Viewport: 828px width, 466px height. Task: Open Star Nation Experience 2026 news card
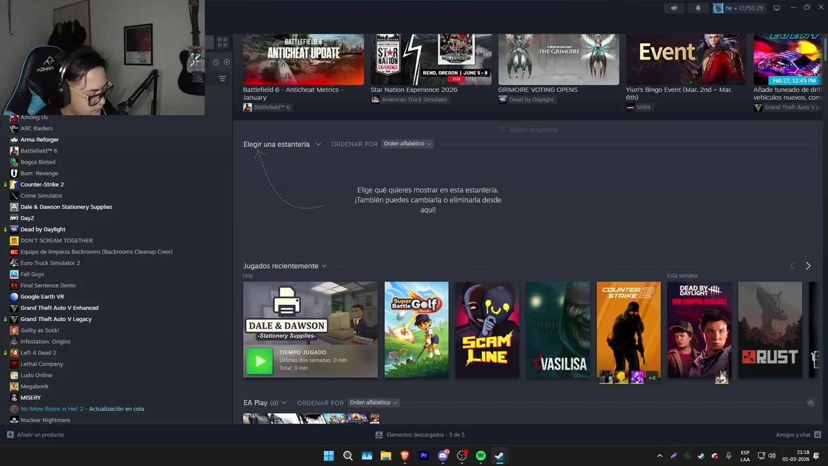pos(431,60)
